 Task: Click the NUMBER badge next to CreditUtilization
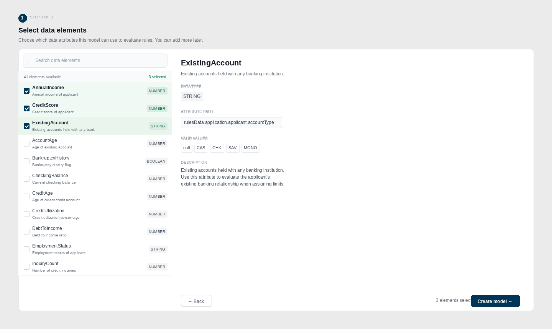click(x=157, y=214)
